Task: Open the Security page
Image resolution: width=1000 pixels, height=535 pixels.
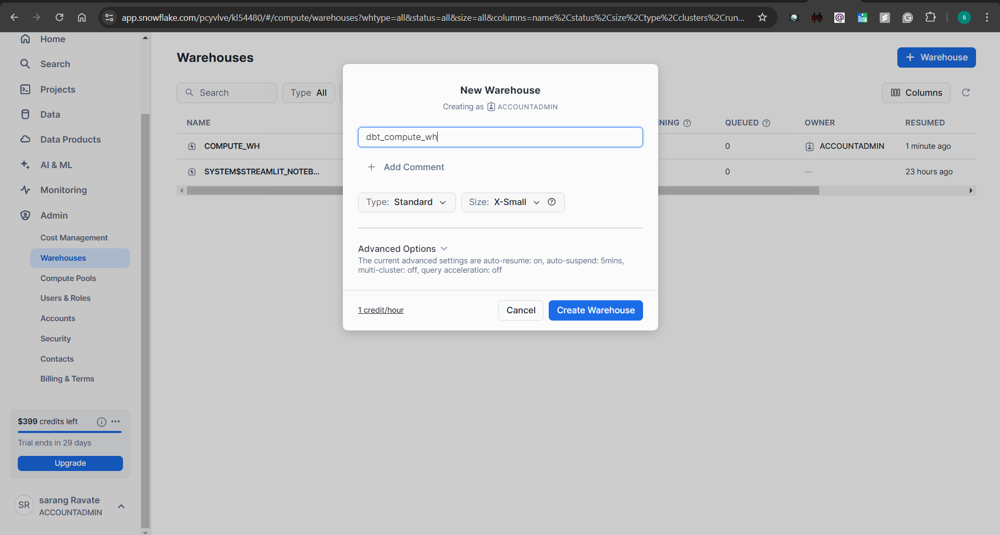Action: click(x=56, y=339)
